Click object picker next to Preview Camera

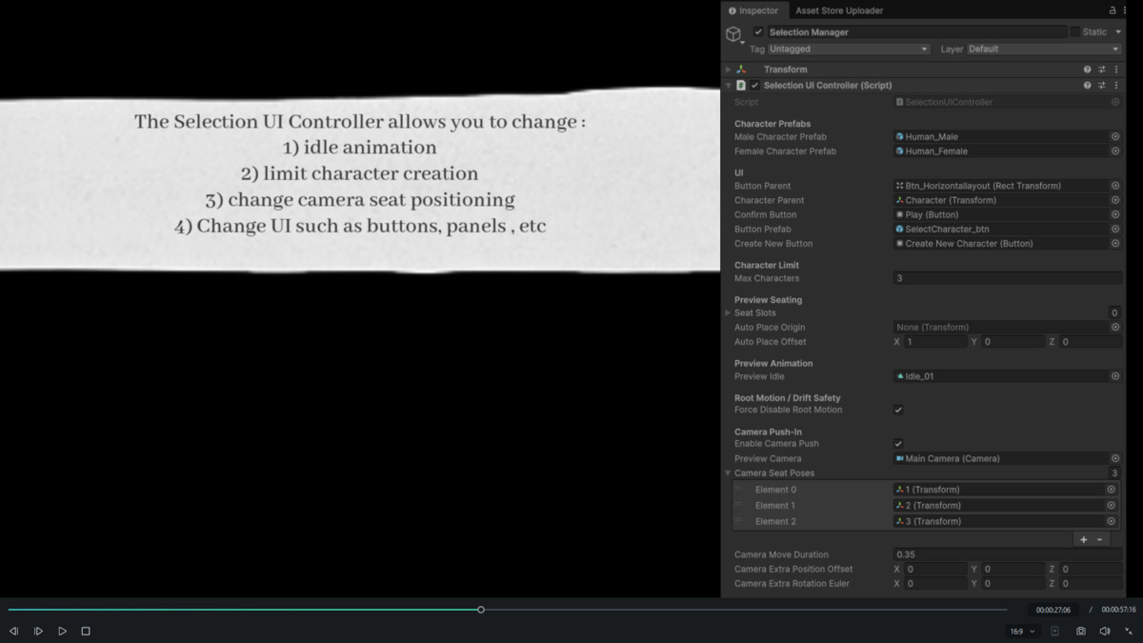click(x=1114, y=458)
